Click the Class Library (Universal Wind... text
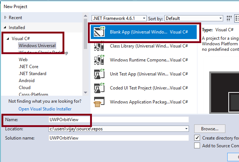This screenshot has height=162, width=239. (139, 46)
